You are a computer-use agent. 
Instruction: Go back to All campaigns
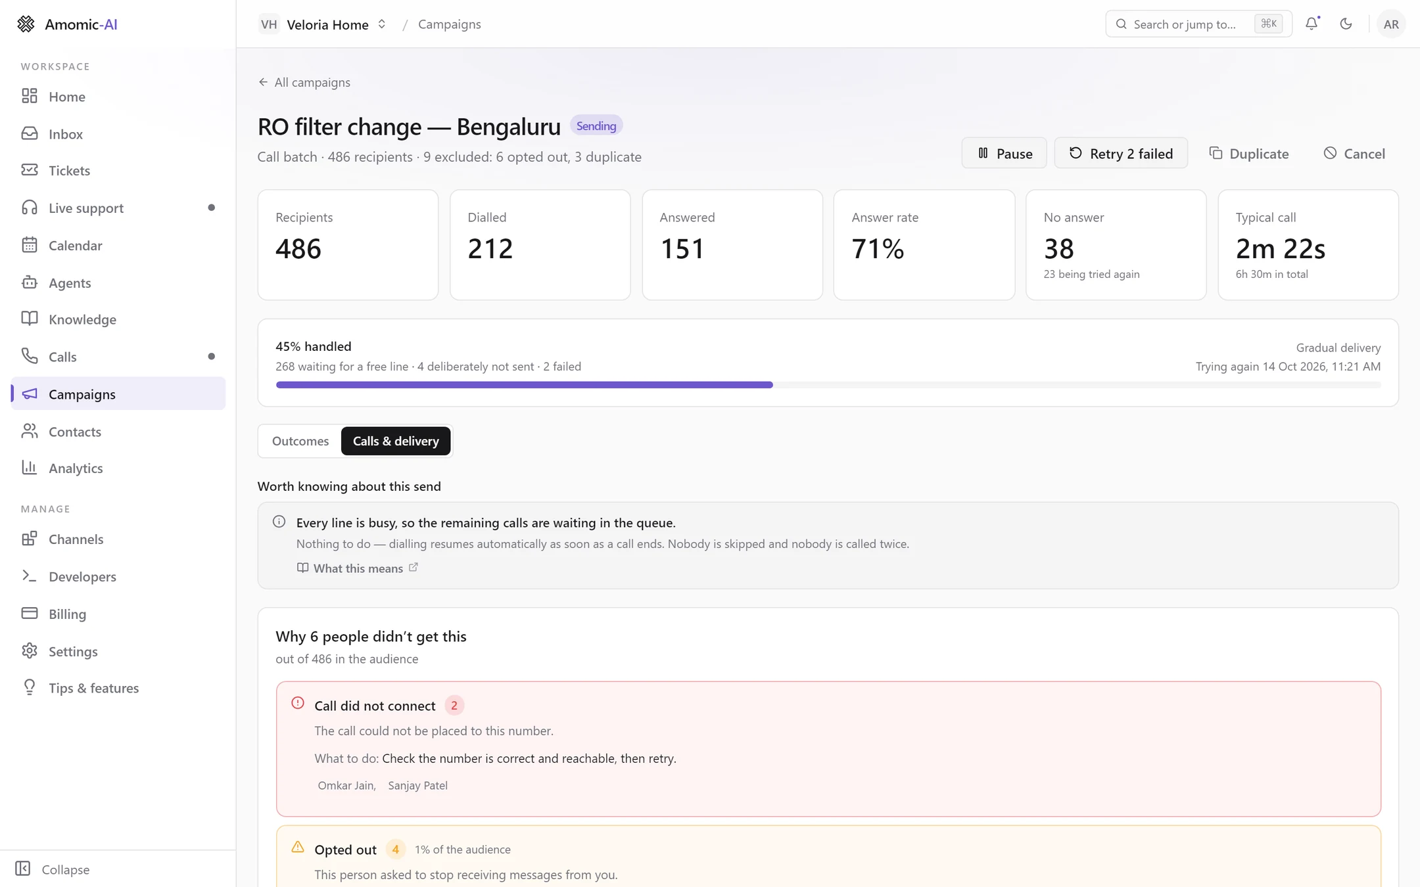[304, 82]
